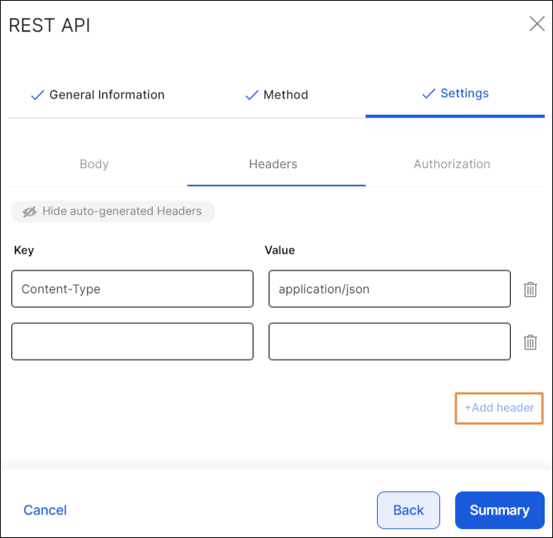
Task: Go to the Method step
Action: click(x=285, y=95)
